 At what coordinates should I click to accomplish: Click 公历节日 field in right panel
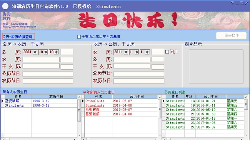(x=139, y=74)
